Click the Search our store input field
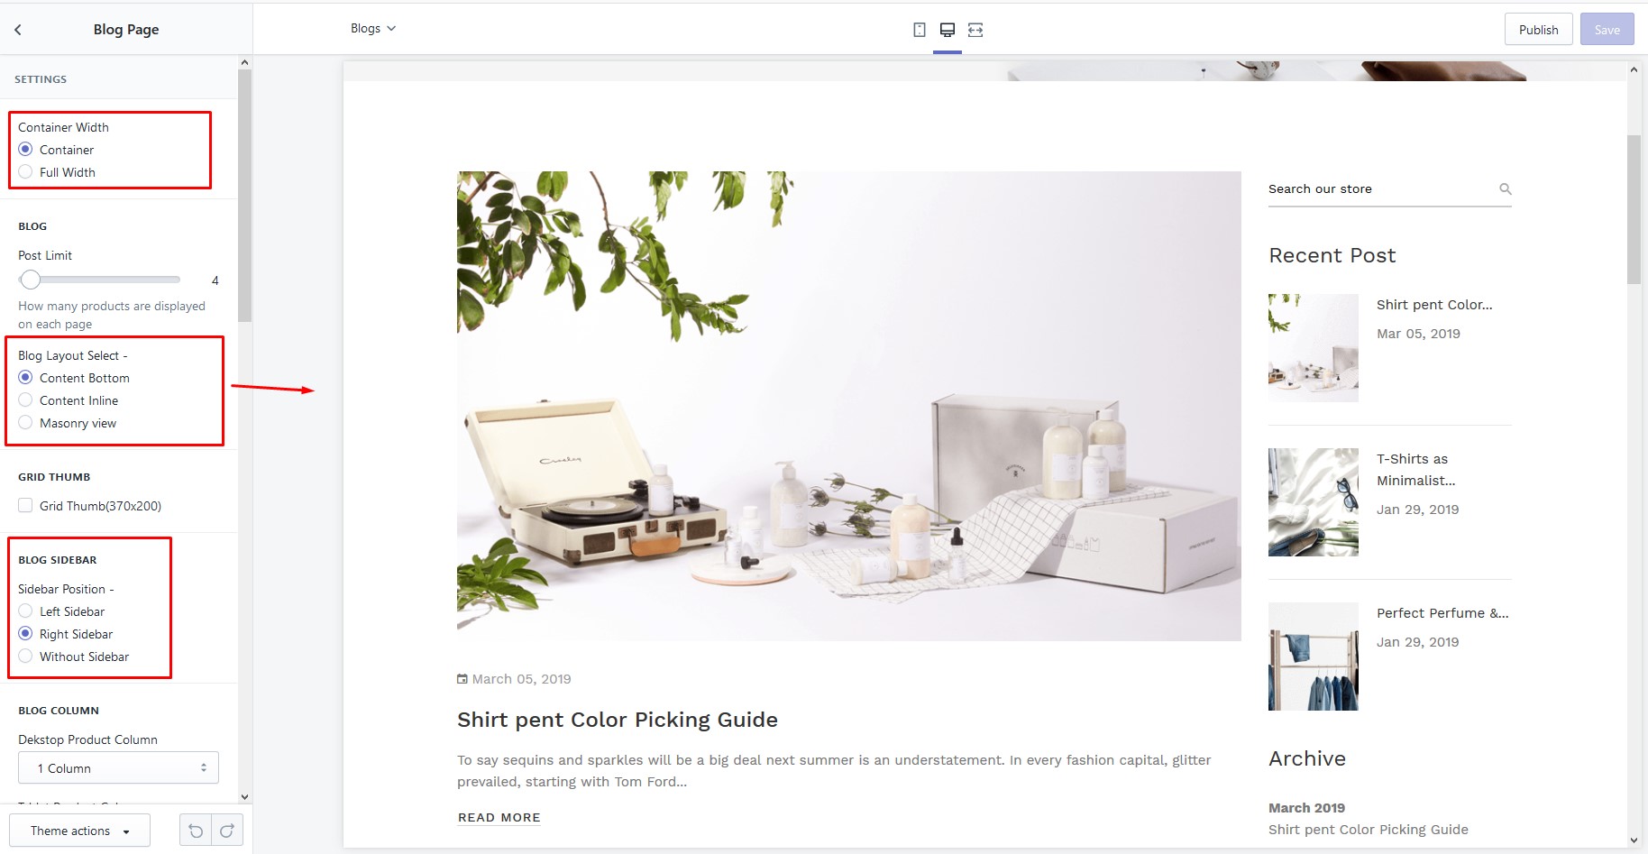The width and height of the screenshot is (1648, 854). click(x=1379, y=188)
